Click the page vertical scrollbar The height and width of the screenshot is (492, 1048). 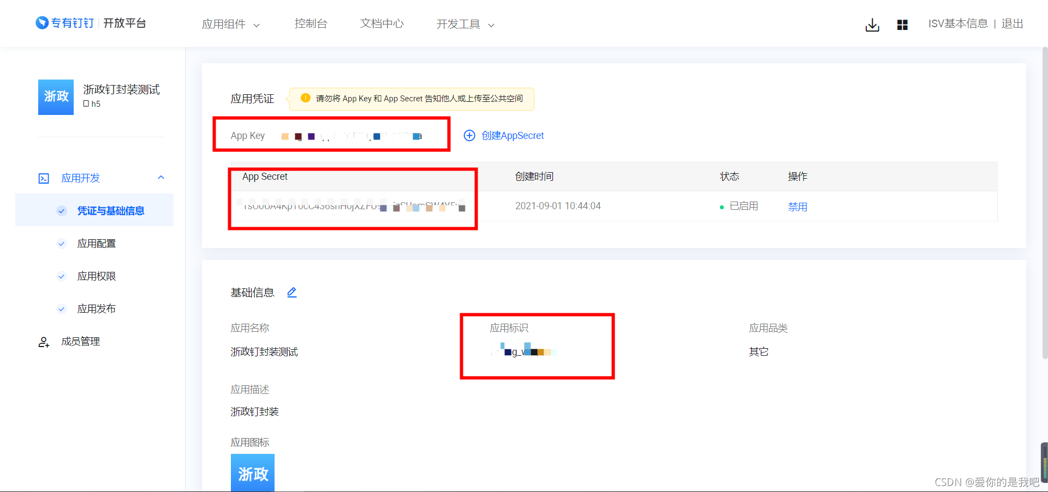(x=1045, y=203)
